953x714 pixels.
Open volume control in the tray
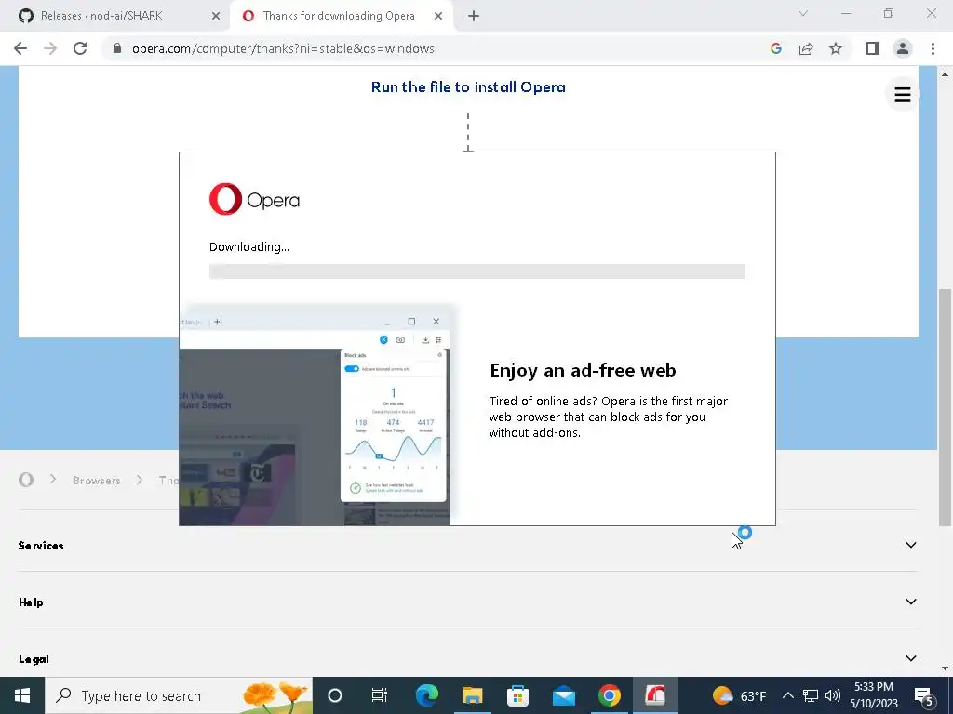[x=833, y=695]
